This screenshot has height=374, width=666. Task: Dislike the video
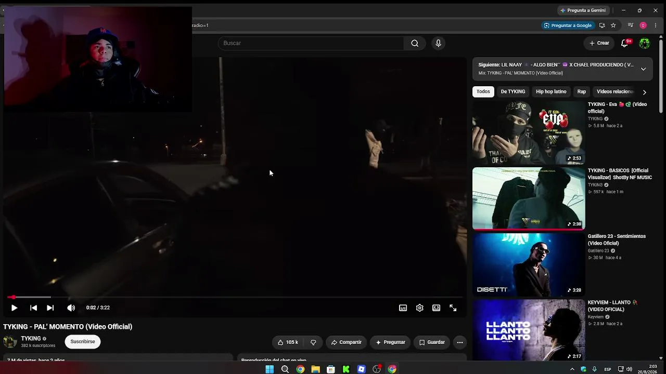pyautogui.click(x=313, y=343)
